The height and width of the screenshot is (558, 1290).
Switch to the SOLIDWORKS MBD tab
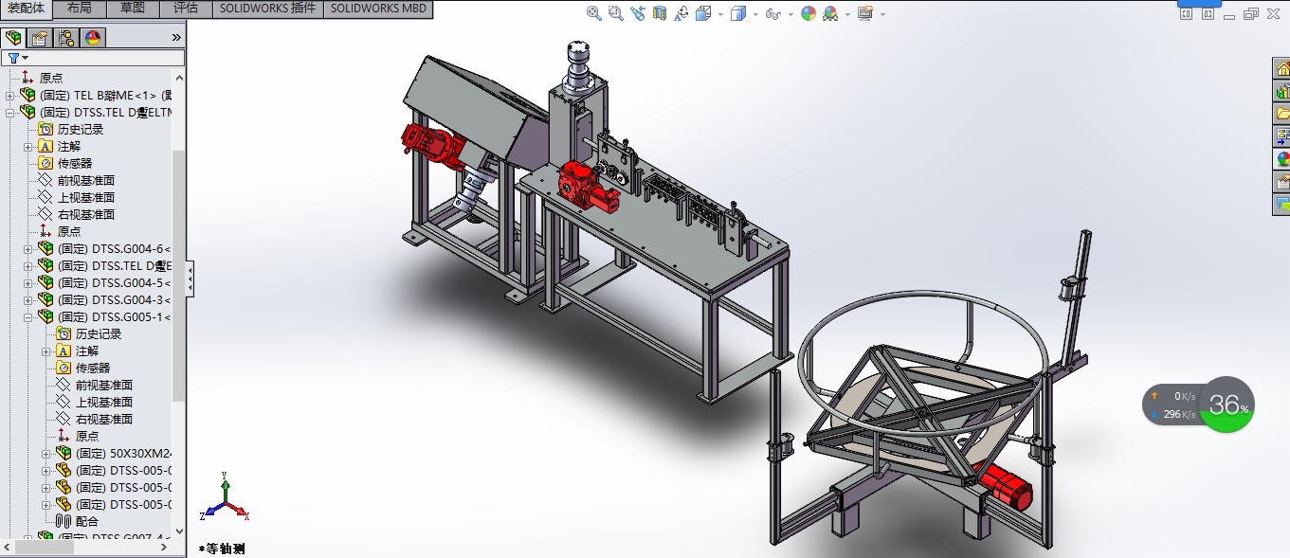click(379, 9)
